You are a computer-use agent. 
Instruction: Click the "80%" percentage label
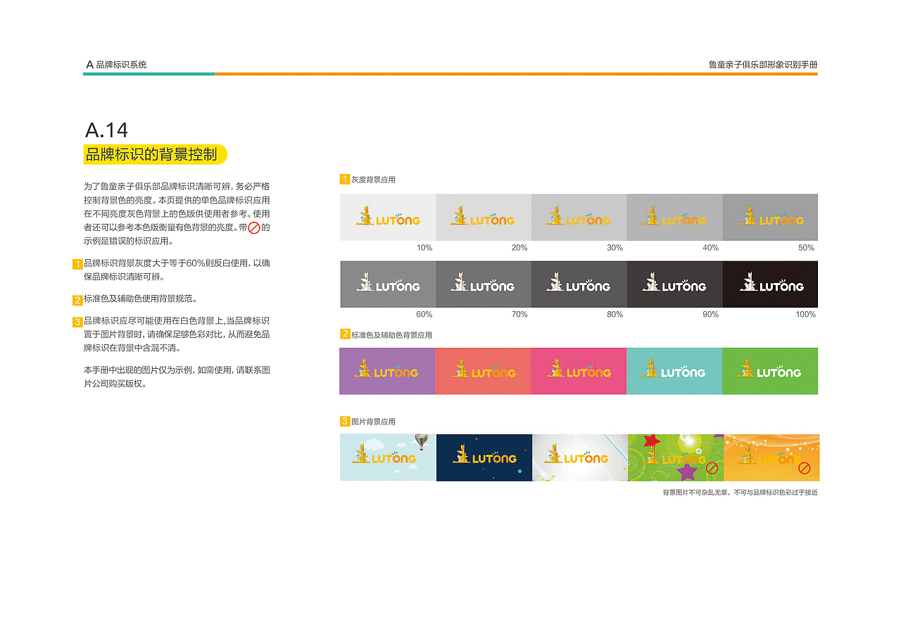tap(615, 315)
